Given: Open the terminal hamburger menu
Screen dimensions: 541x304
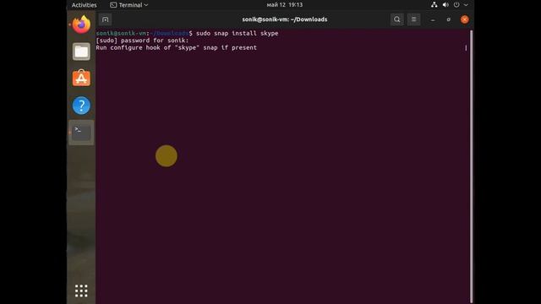Looking at the screenshot, I should coord(413,19).
